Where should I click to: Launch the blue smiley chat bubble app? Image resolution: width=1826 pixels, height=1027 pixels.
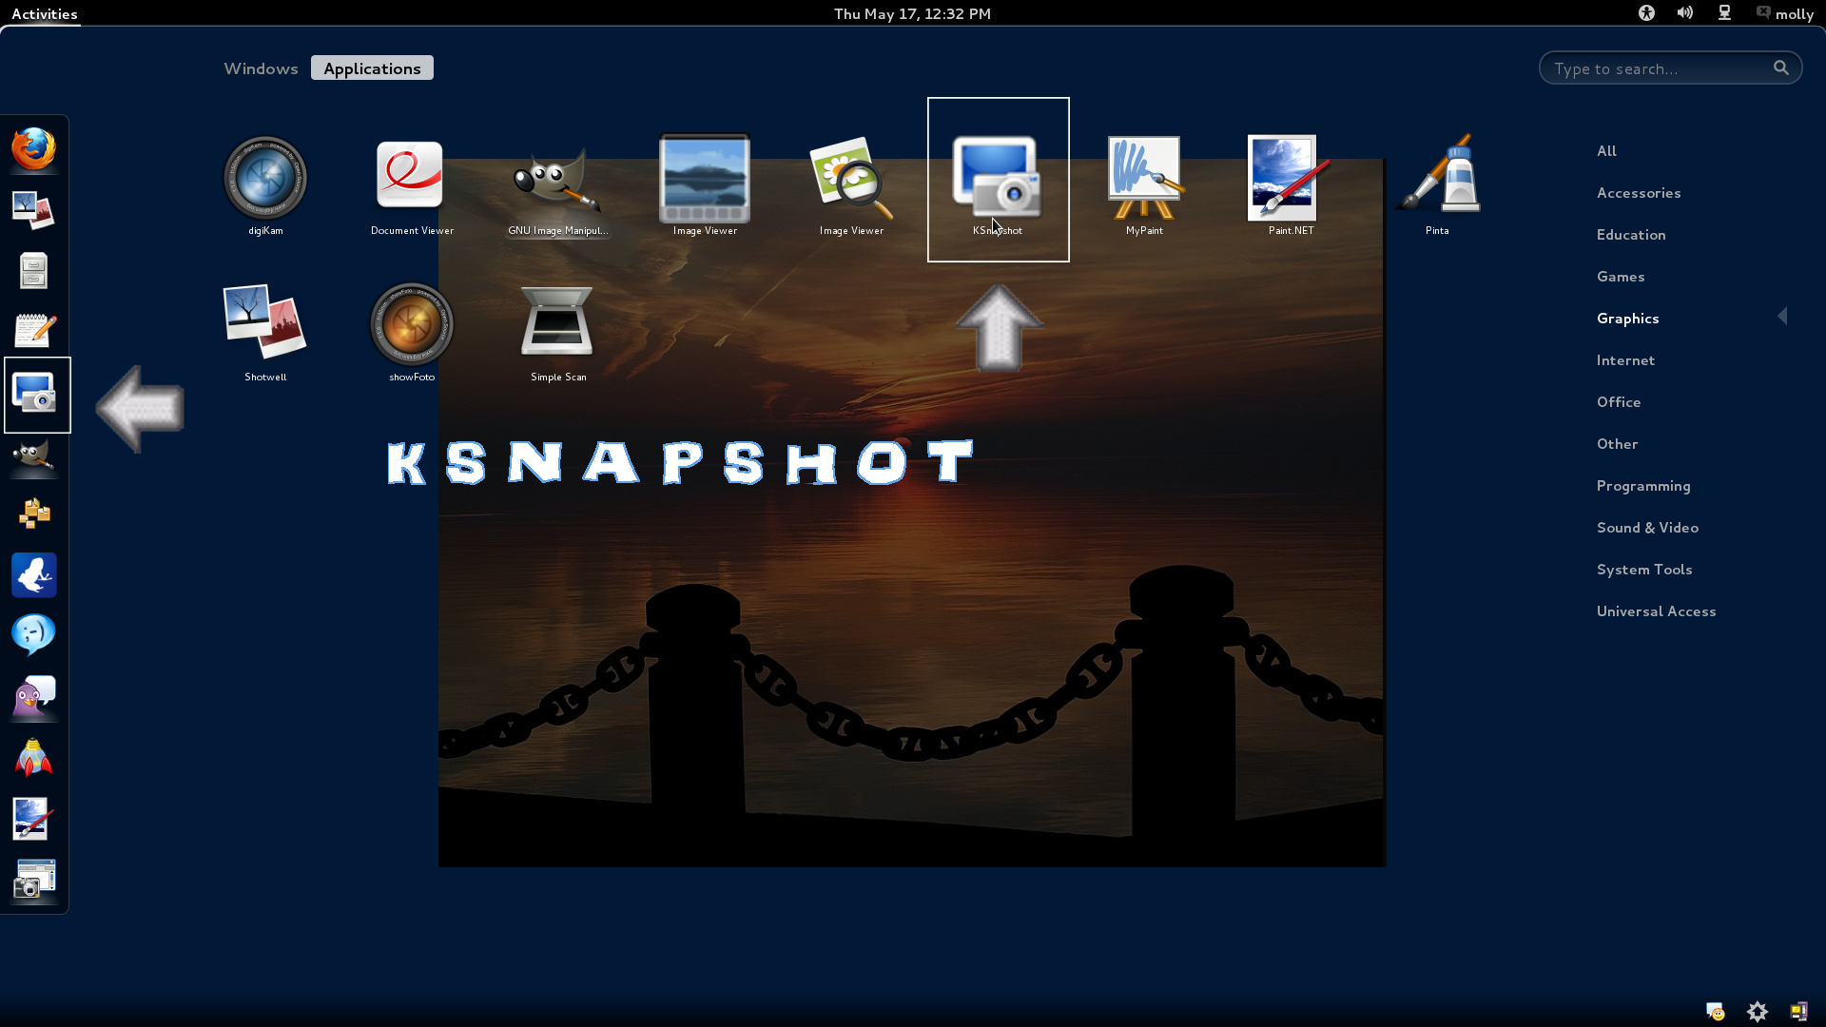[x=33, y=635]
